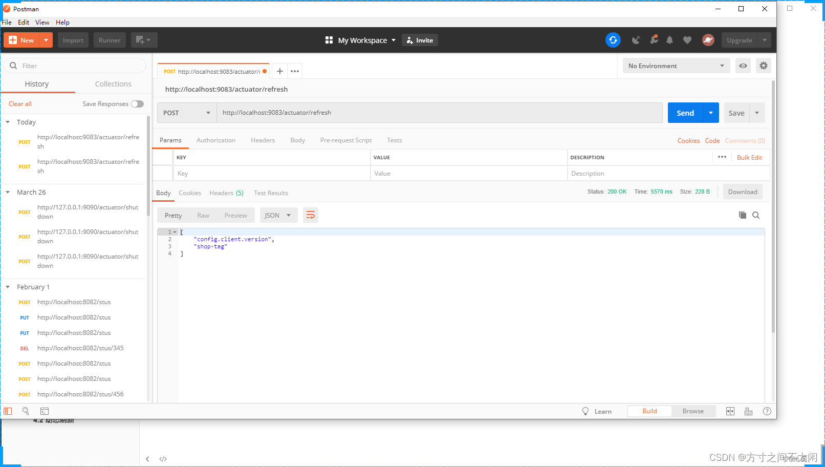This screenshot has height=467, width=825.
Task: Click the help question mark icon
Action: 767,411
